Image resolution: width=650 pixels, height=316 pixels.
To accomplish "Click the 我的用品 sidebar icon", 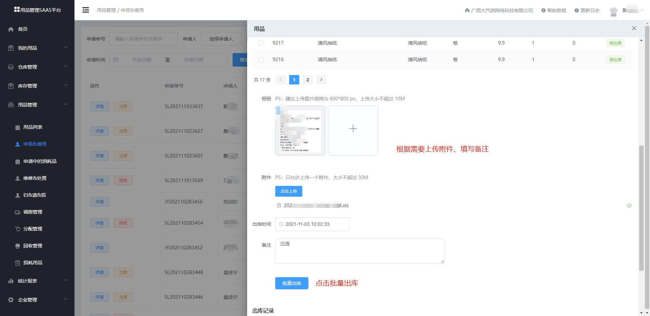I will click(x=11, y=48).
